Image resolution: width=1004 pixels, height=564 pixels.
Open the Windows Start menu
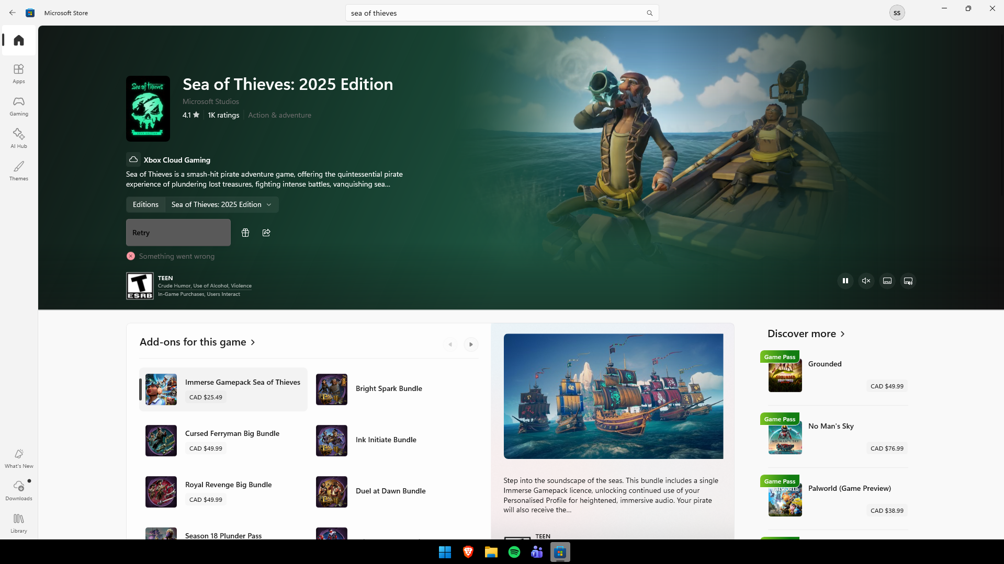[x=445, y=552]
